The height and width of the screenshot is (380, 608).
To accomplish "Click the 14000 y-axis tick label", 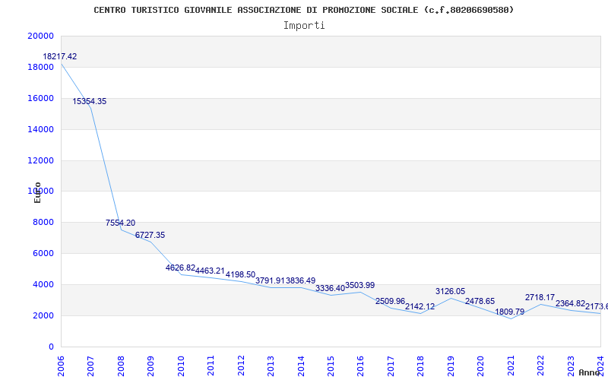I will (x=40, y=129).
